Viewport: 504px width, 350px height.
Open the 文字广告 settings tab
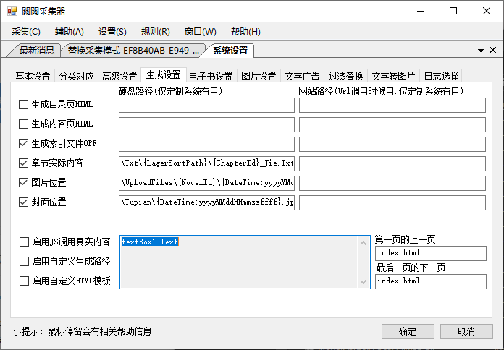(302, 76)
